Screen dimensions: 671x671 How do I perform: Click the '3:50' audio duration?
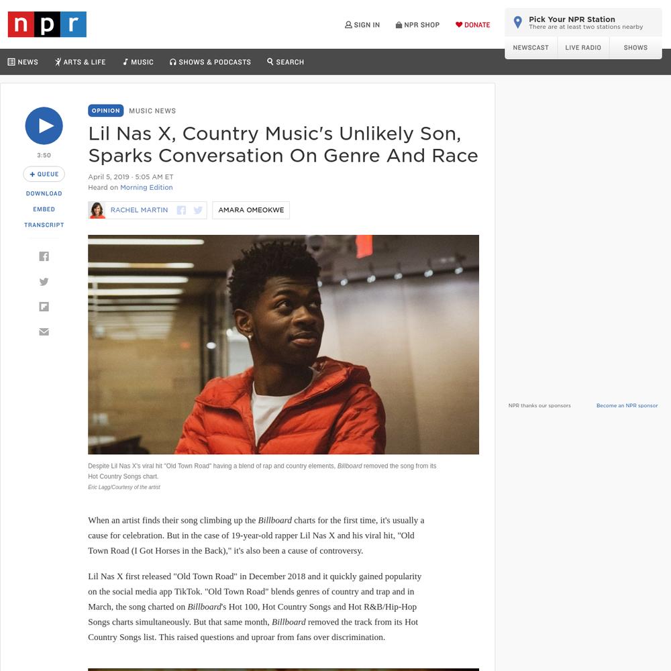pyautogui.click(x=44, y=156)
